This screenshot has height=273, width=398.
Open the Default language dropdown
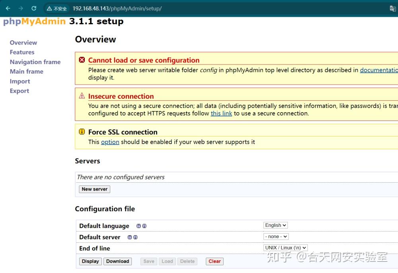(x=275, y=225)
